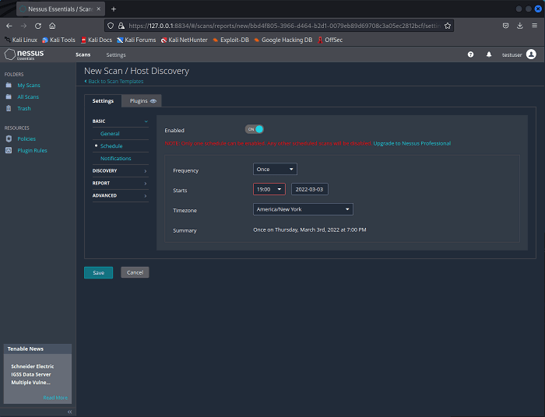
Task: Open the Kali Linux bookmark
Action: click(21, 40)
